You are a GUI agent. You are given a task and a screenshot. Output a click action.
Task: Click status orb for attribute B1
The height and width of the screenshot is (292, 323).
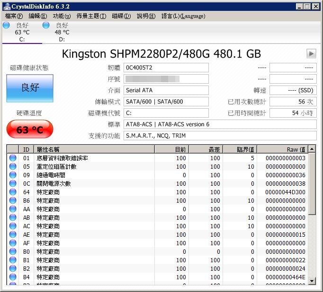pos(13,260)
